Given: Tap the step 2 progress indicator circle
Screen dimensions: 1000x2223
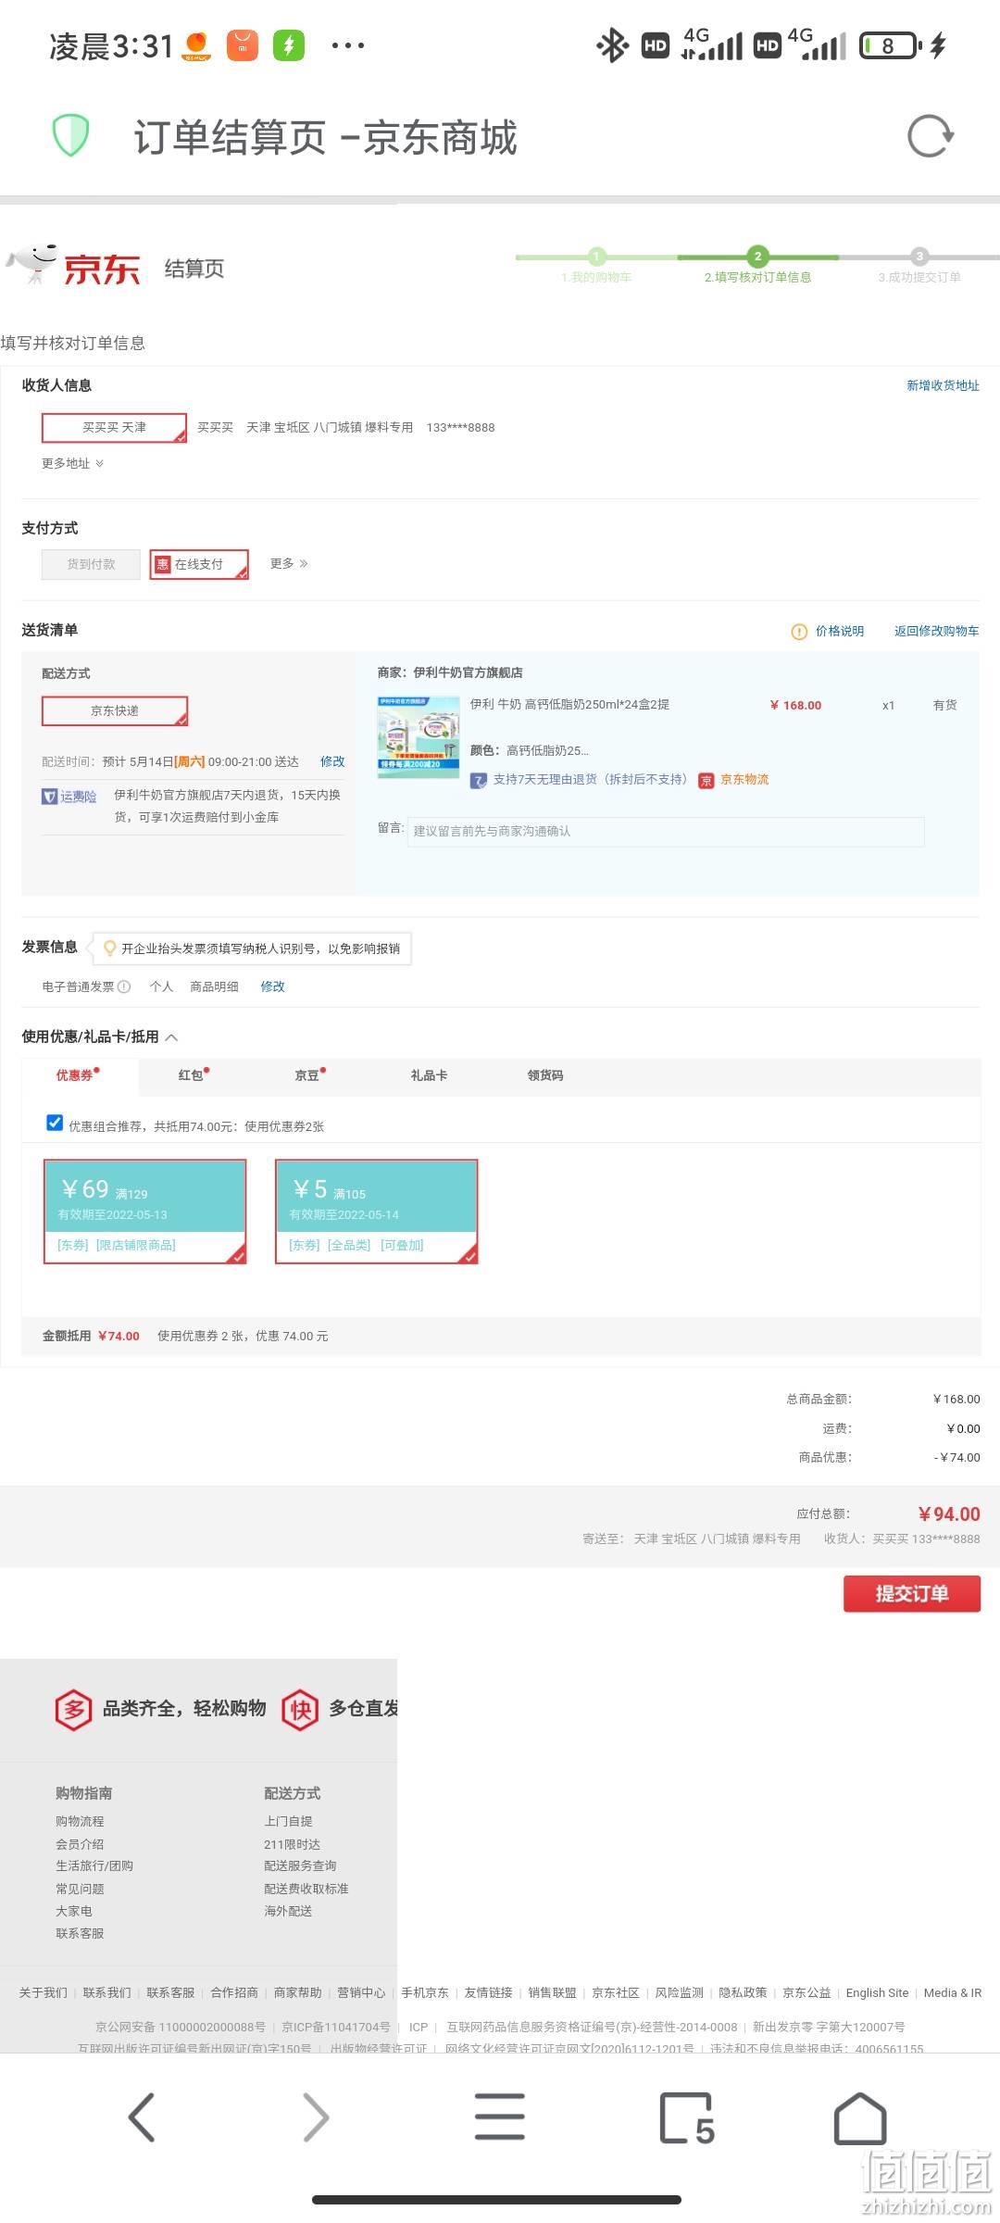Looking at the screenshot, I should 757,257.
